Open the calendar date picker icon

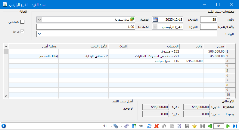click(x=155, y=20)
